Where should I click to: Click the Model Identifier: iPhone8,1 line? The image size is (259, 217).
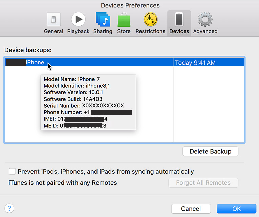(x=77, y=86)
